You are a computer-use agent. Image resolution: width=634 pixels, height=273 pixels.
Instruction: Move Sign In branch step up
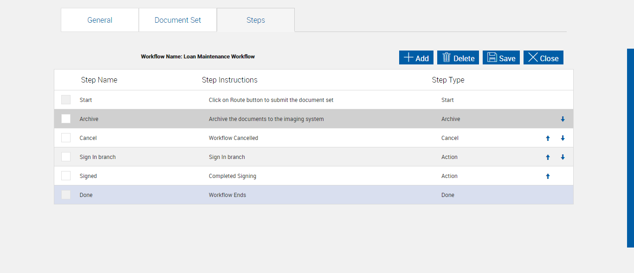point(548,157)
